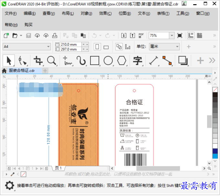Expand standard toolbar overflow chevron
The image size is (220, 196).
coord(215,35)
